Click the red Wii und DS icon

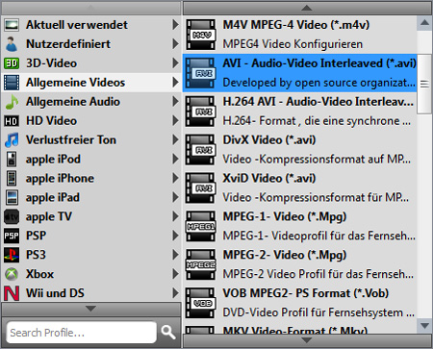[x=12, y=293]
